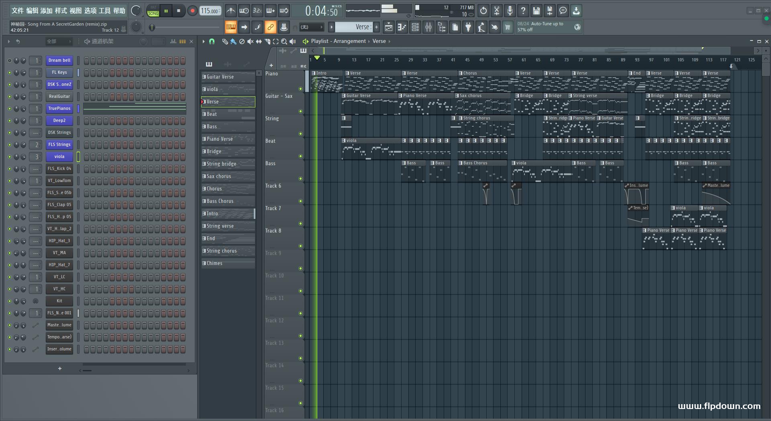Start one-click audio recording microphone
This screenshot has width=771, height=421.
point(510,11)
